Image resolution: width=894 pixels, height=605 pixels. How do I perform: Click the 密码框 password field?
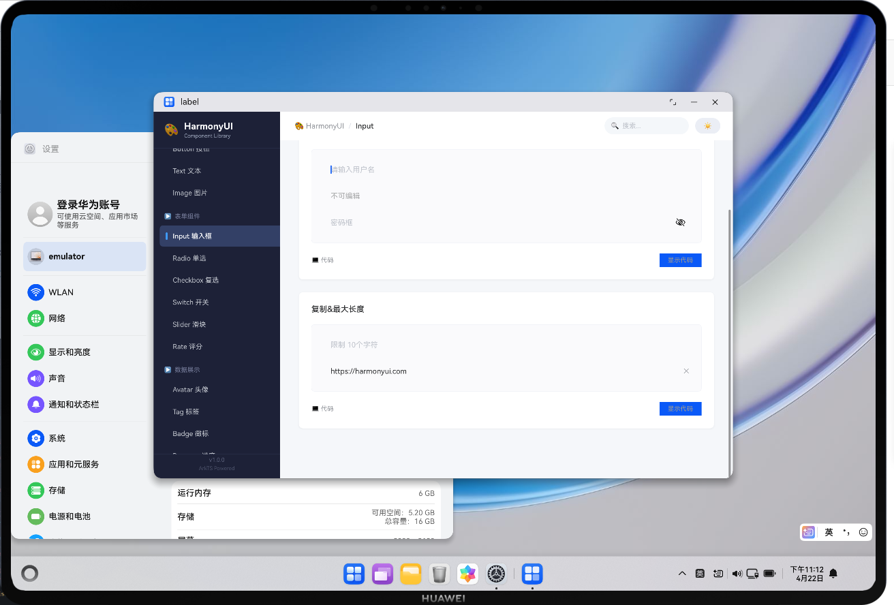(x=506, y=223)
